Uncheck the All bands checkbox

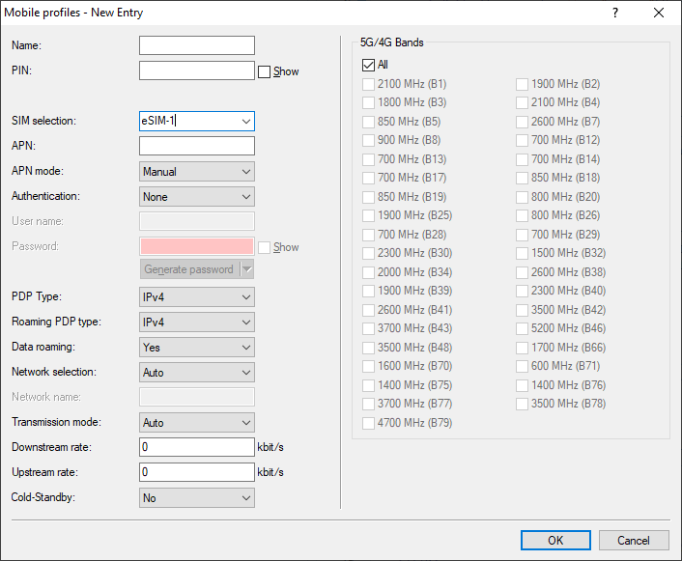point(368,65)
